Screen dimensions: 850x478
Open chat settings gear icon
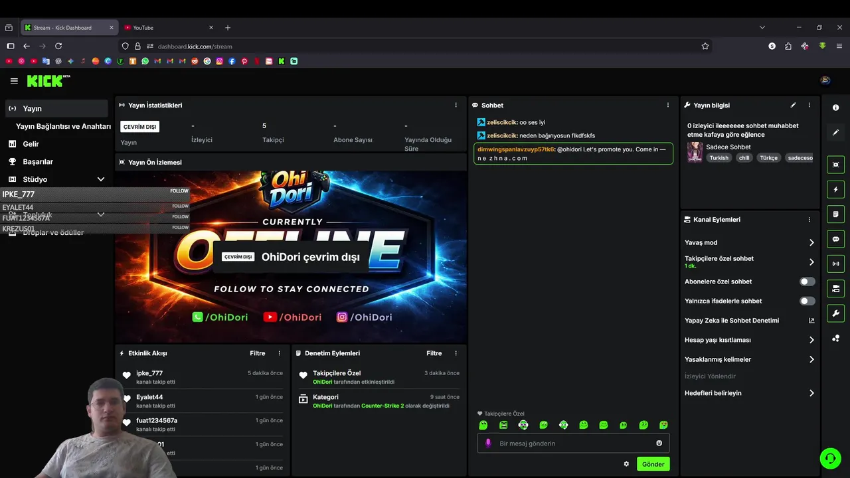tap(626, 464)
